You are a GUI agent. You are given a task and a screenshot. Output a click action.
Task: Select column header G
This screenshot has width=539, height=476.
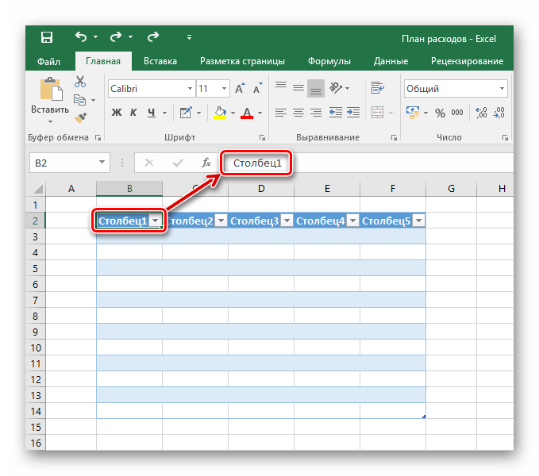tap(452, 189)
